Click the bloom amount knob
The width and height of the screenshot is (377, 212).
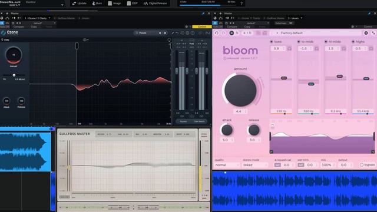(x=240, y=90)
